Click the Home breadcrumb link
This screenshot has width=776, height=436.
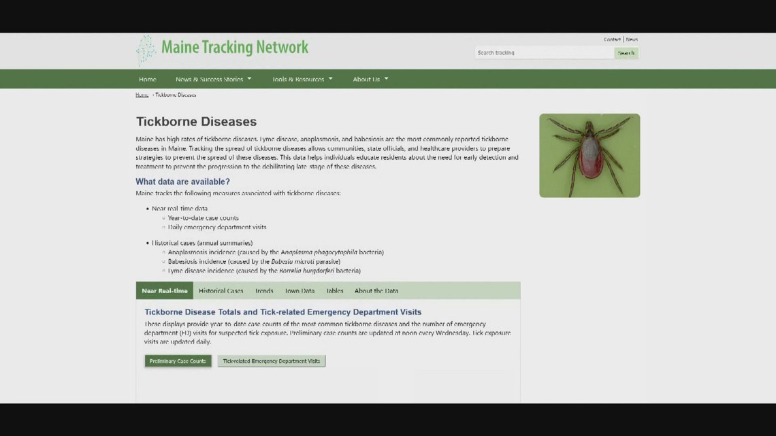(141, 95)
